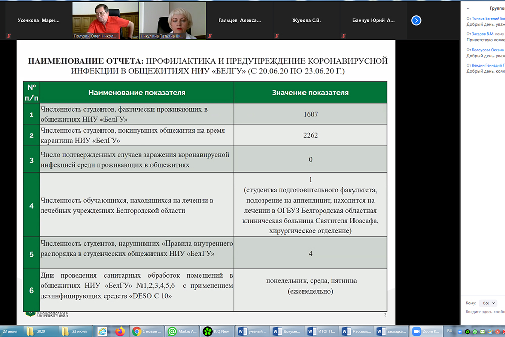Open Firefox from the taskbar
505x337 pixels.
120,331
